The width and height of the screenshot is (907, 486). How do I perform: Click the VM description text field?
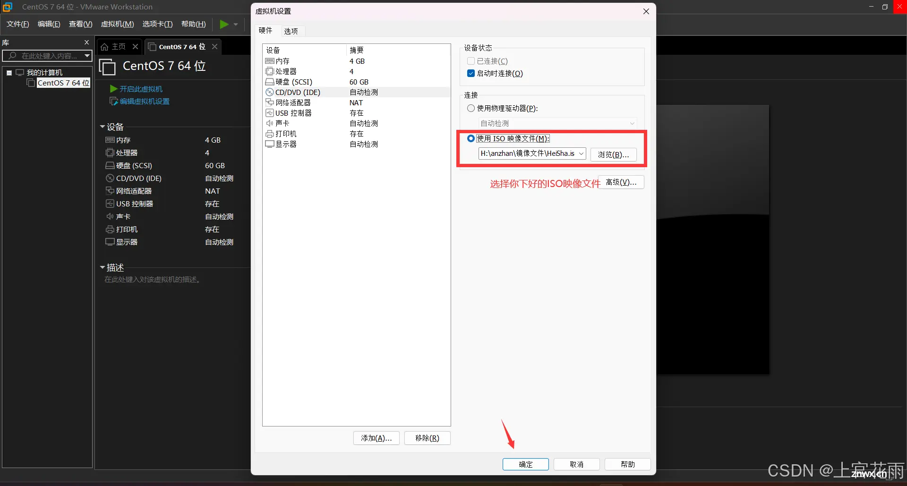153,279
